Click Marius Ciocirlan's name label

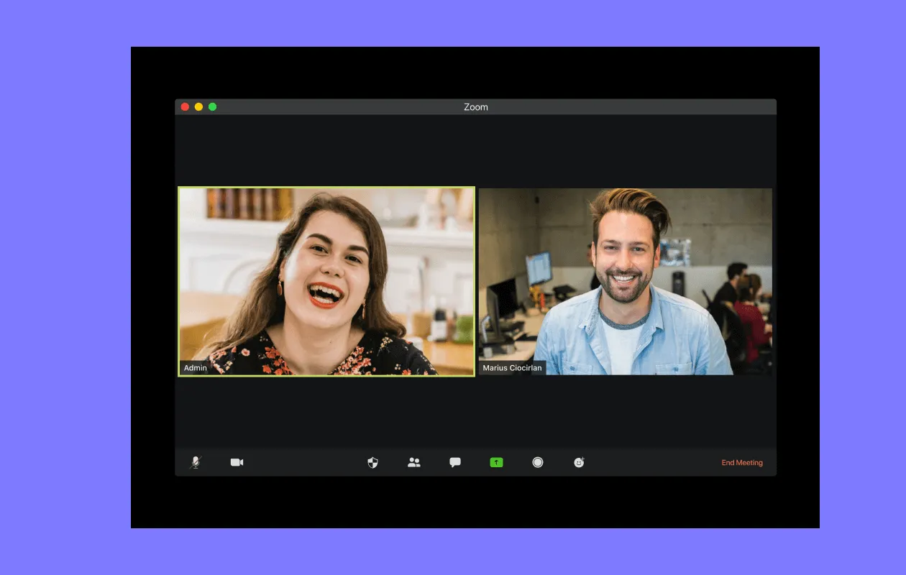(512, 367)
